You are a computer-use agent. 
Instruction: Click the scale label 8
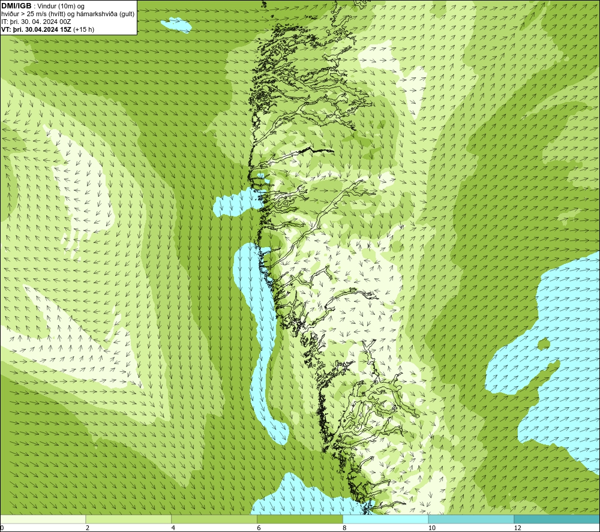pyautogui.click(x=345, y=528)
